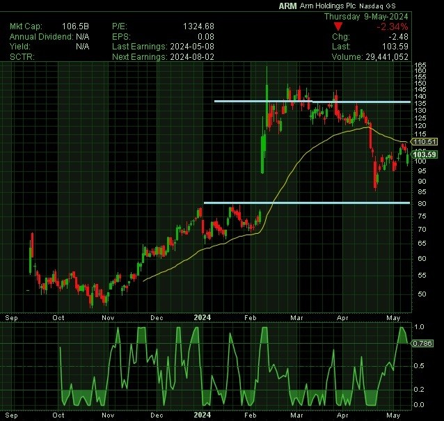Click the Nasdaq GS exchange label
Screen dimensions: 444x421
point(377,6)
